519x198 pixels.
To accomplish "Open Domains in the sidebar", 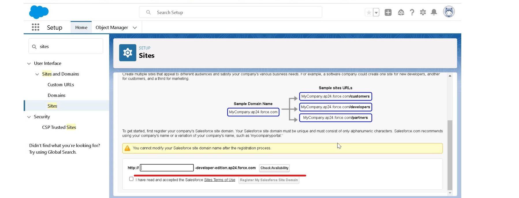I will pos(57,95).
